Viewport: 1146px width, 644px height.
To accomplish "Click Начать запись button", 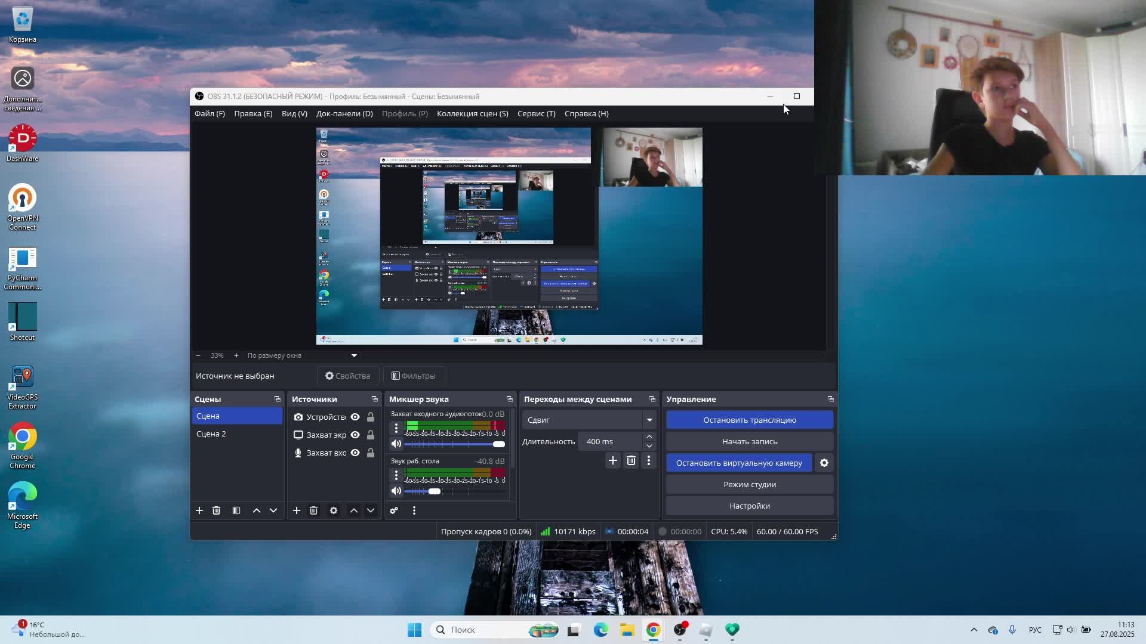I will [x=749, y=442].
